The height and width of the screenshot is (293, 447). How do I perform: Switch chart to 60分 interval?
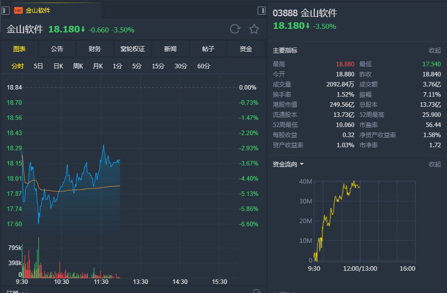point(204,66)
